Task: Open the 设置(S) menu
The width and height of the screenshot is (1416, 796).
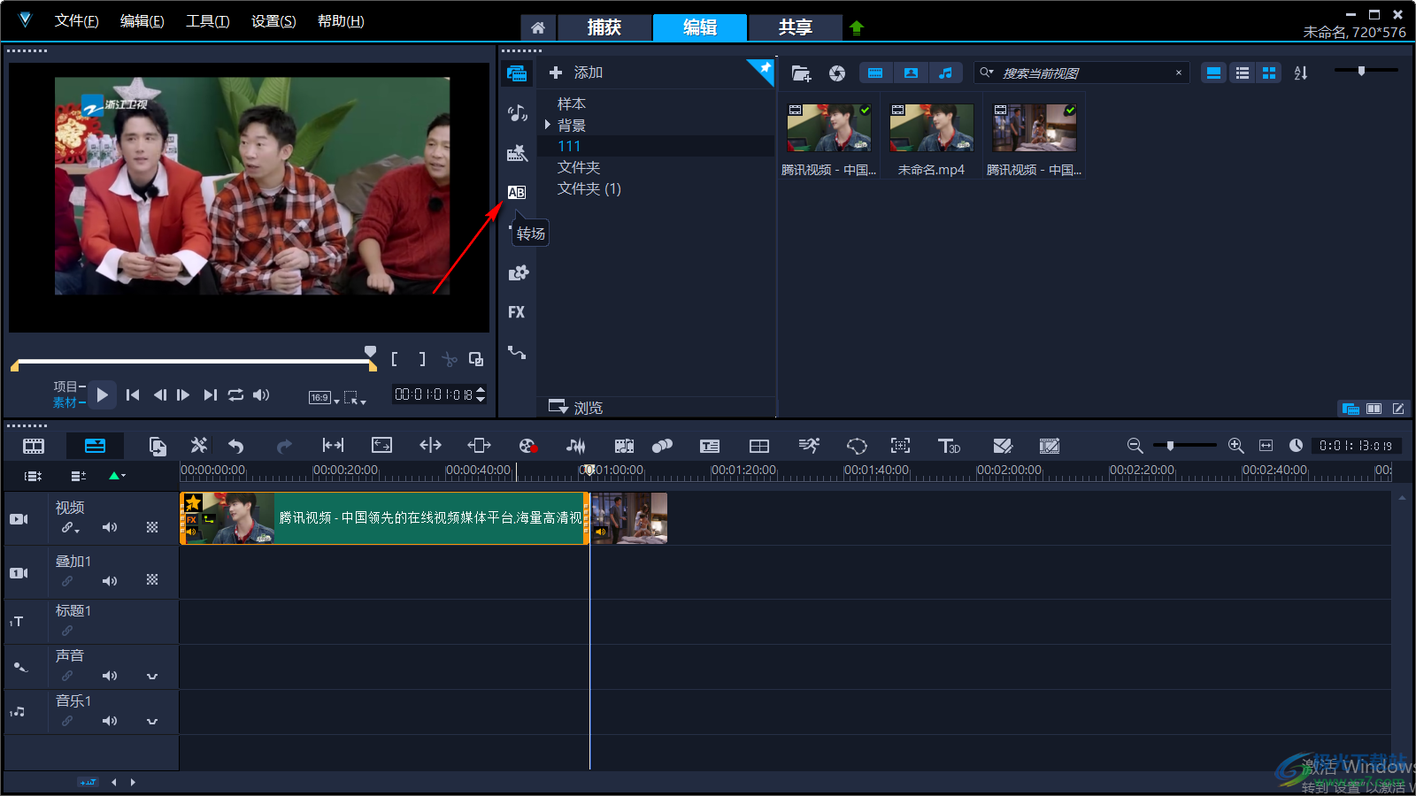Action: (273, 21)
